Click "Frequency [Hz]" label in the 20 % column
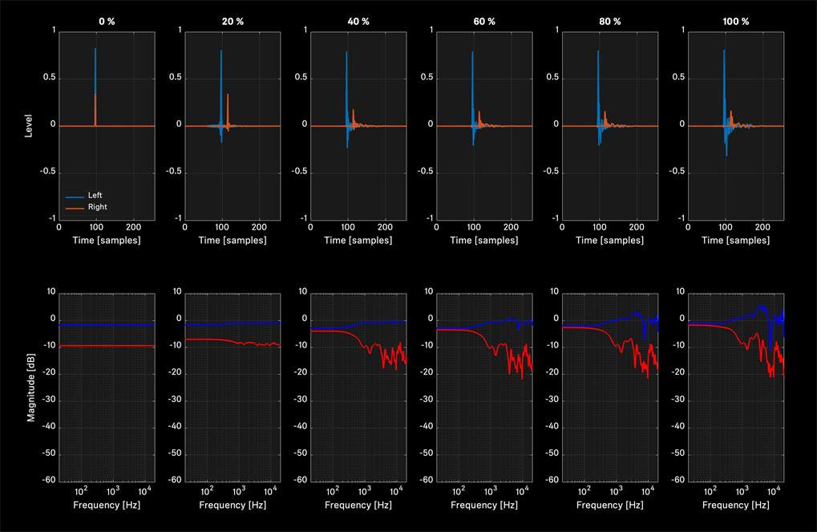 [233, 506]
